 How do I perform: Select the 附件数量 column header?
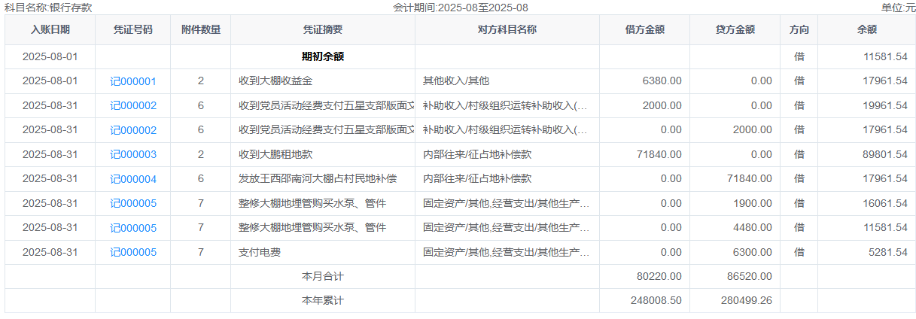coord(201,30)
